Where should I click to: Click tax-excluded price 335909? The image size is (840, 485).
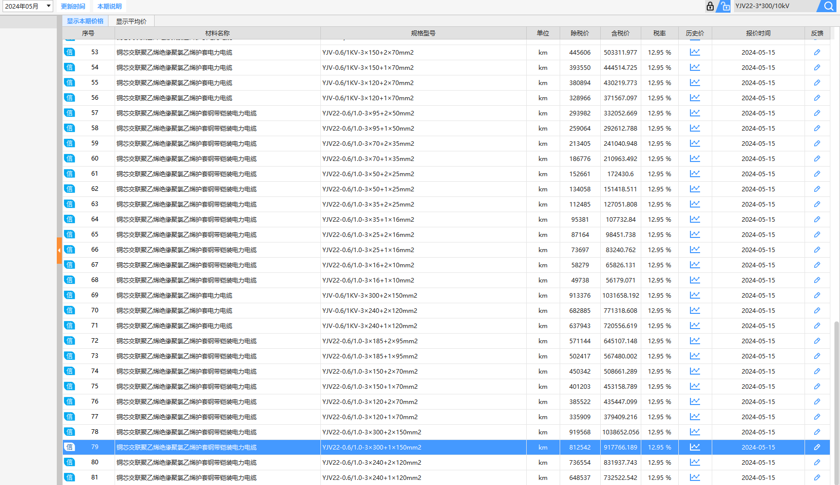coord(580,417)
